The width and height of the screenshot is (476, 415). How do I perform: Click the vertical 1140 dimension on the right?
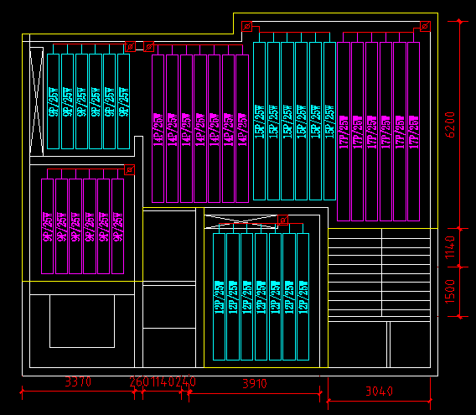tap(450, 247)
